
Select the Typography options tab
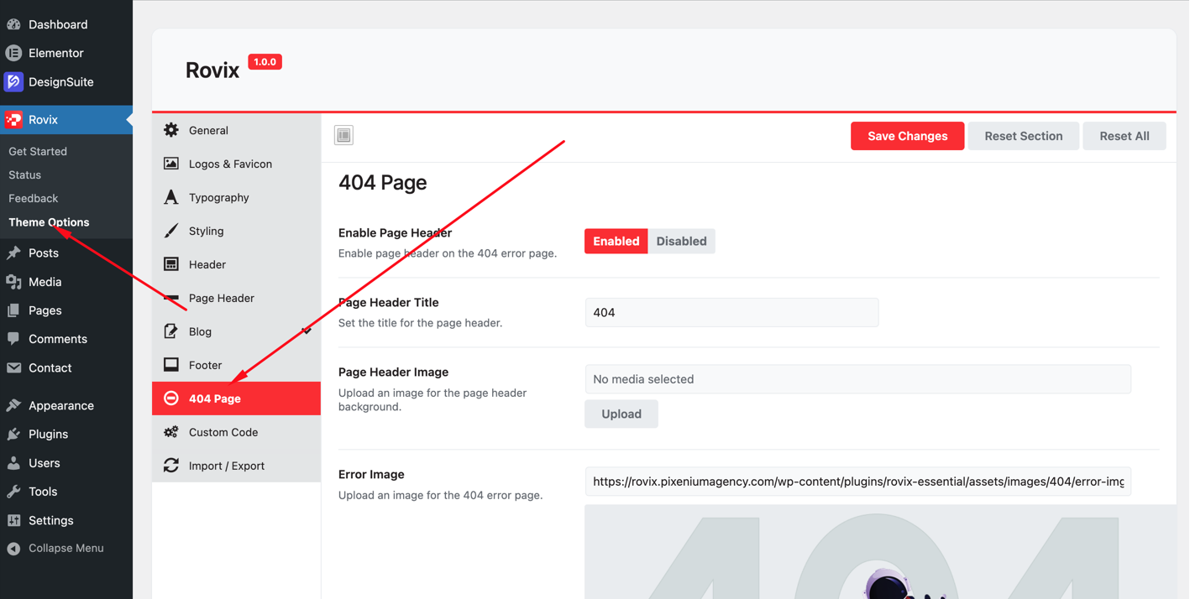coord(237,197)
